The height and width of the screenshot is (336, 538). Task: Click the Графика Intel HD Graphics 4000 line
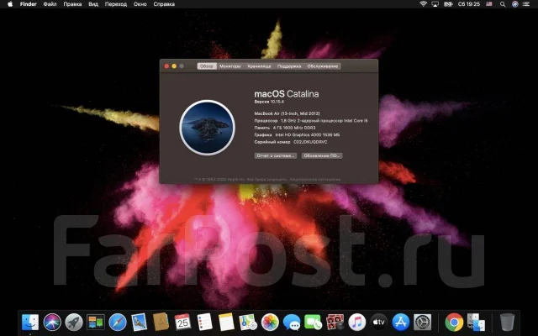click(x=297, y=134)
